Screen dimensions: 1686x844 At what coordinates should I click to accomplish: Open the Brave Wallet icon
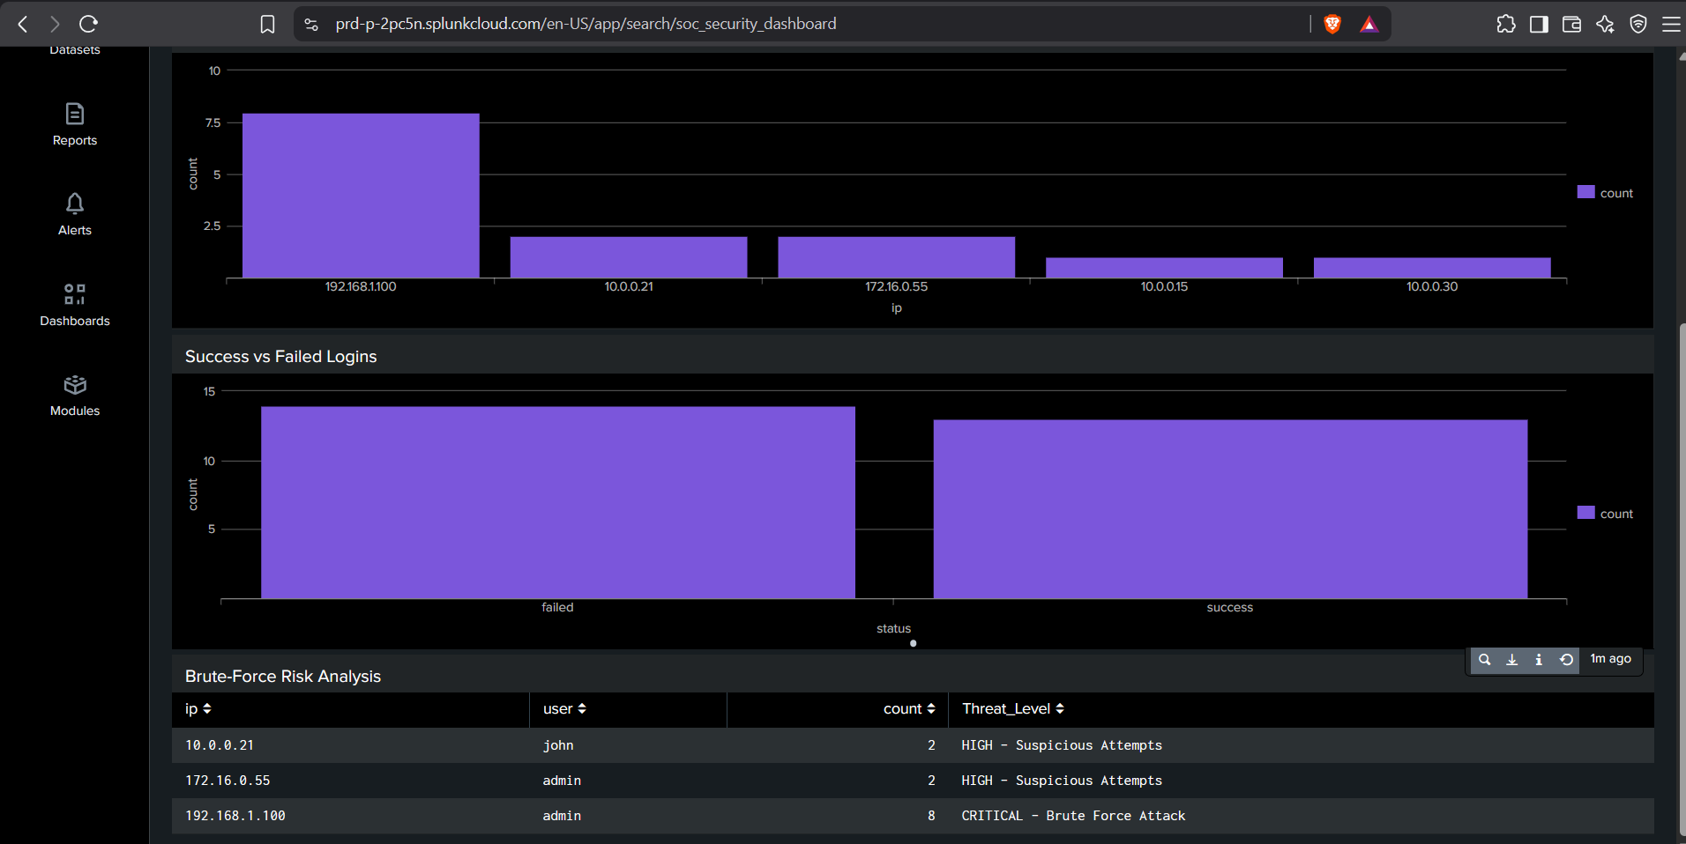(x=1571, y=24)
